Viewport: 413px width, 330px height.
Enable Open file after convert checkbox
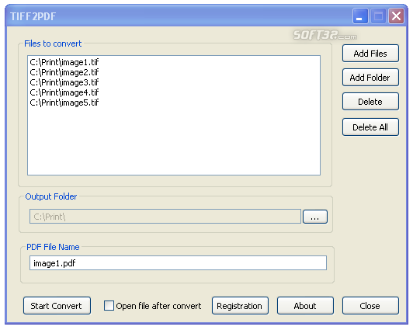[109, 306]
